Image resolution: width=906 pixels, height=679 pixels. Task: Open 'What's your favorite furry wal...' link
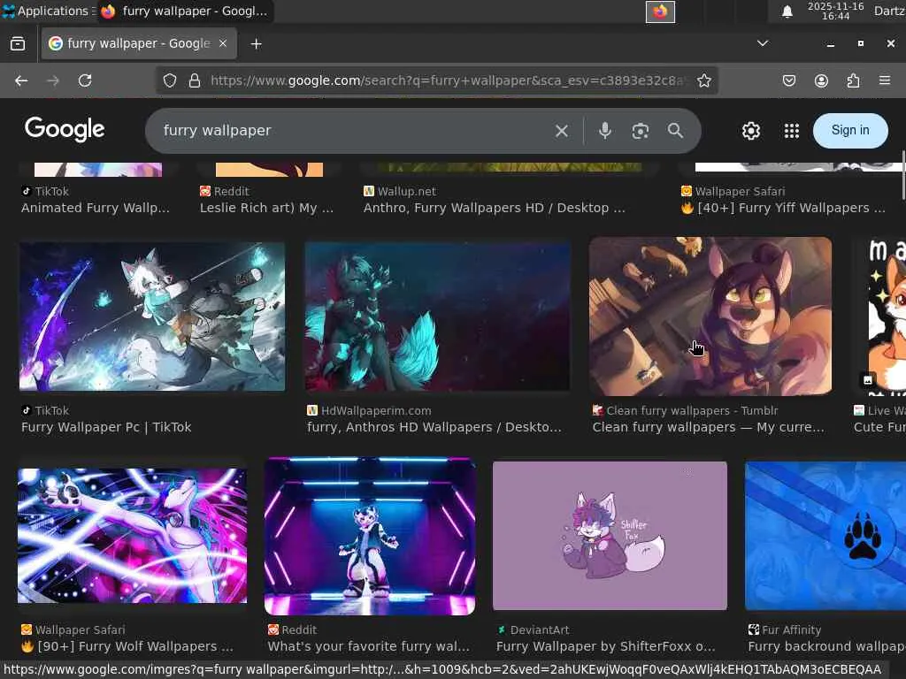tap(369, 646)
